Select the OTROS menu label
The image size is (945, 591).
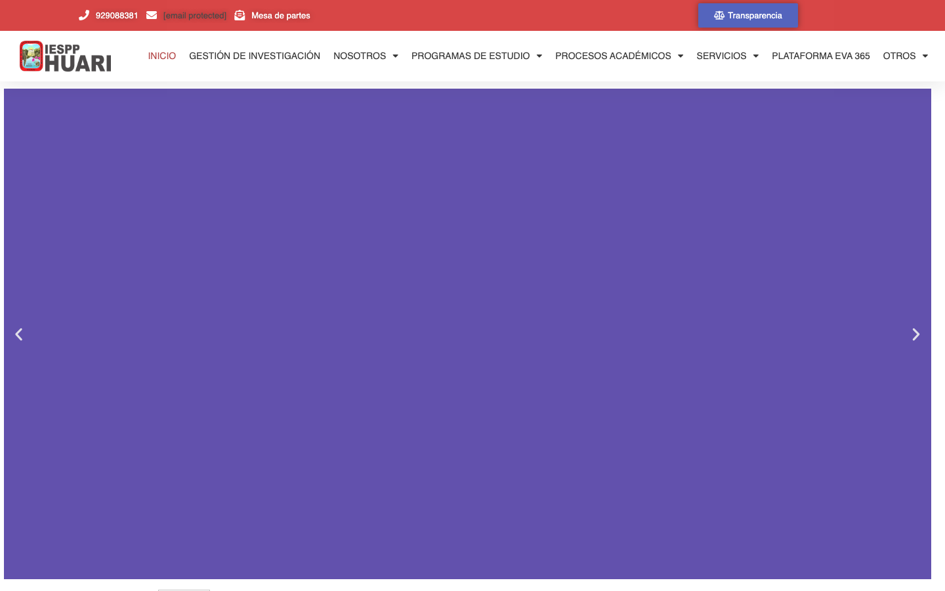click(x=899, y=56)
